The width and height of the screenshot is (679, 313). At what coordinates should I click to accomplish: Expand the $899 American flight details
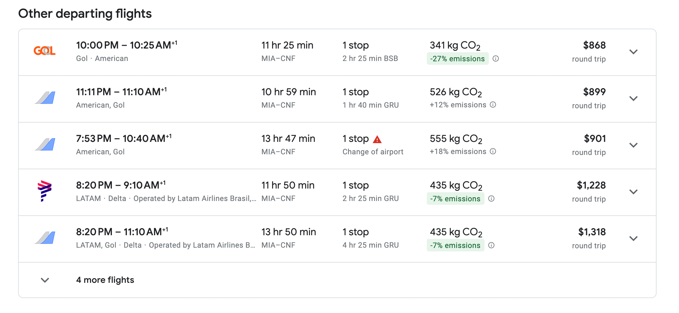[x=633, y=99]
